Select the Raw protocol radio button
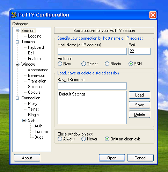The image size is (168, 172). (60, 64)
